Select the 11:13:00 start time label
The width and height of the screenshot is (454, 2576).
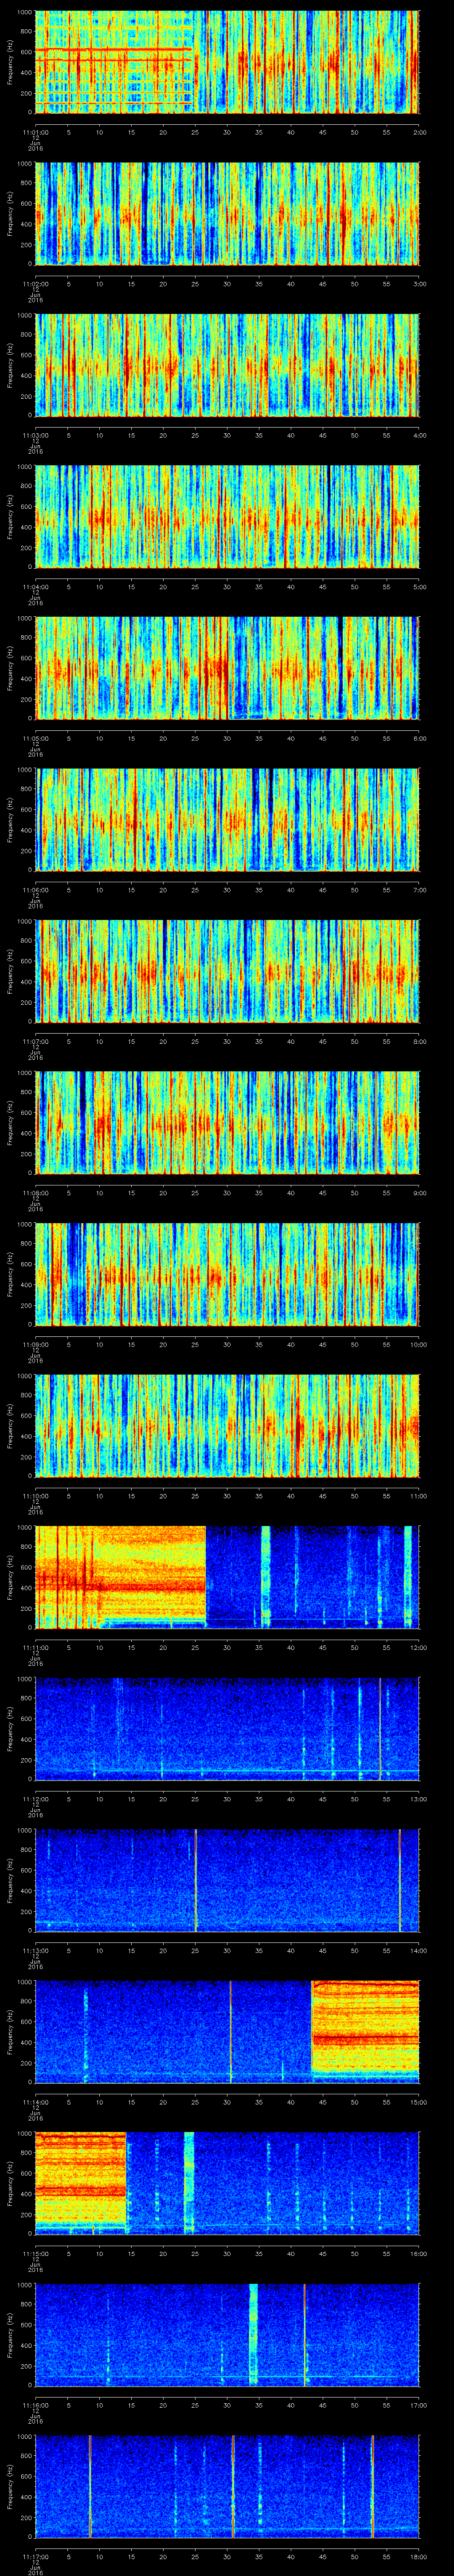point(36,1950)
